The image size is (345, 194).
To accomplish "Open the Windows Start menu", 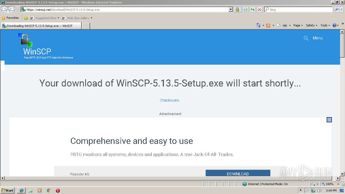I will pos(8,190).
